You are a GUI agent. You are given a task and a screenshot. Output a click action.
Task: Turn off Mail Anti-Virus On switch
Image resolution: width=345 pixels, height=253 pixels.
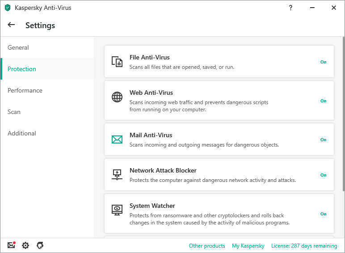pyautogui.click(x=323, y=140)
